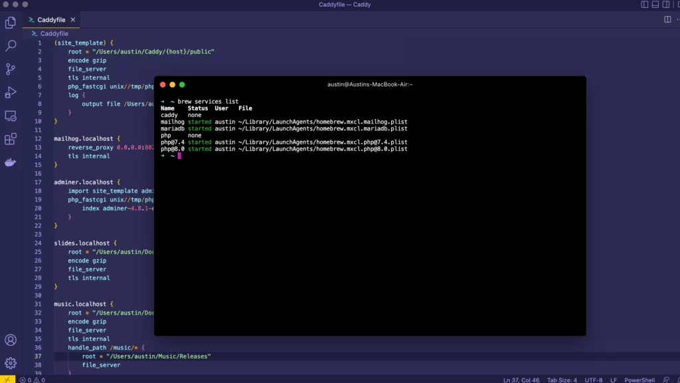Open the Explorer view in activity bar
The height and width of the screenshot is (383, 680).
click(11, 23)
